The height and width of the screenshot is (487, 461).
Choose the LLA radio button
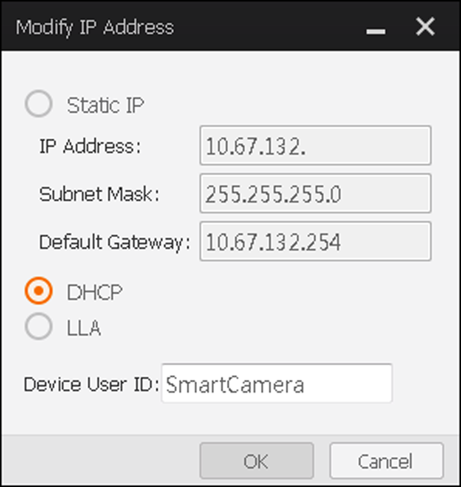tap(39, 327)
